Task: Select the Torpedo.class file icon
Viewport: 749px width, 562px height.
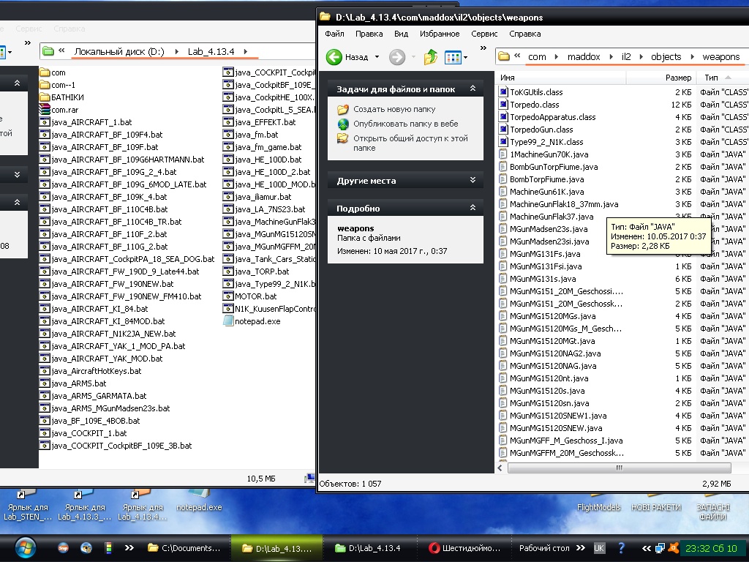Action: (503, 104)
